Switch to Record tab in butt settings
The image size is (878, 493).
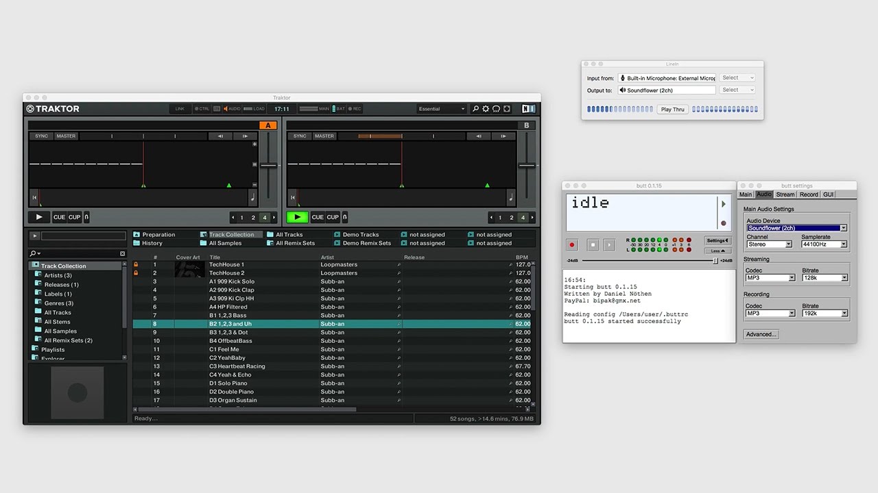(809, 194)
